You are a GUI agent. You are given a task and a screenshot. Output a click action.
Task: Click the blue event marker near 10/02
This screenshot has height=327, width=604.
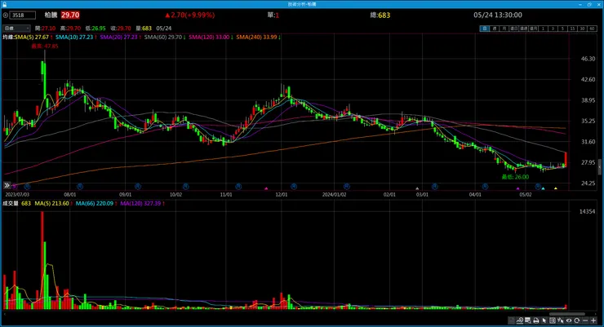[185, 186]
